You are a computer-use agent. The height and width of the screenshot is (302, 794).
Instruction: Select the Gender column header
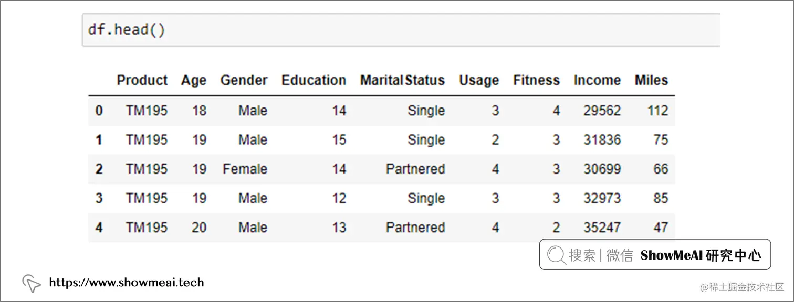(x=244, y=81)
